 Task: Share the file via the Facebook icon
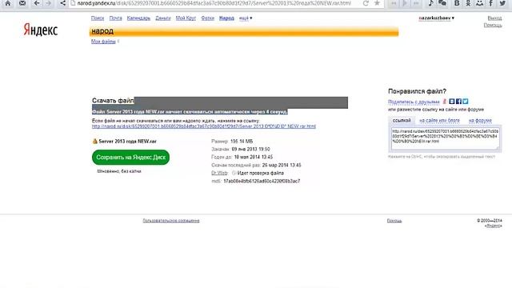pyautogui.click(x=458, y=102)
